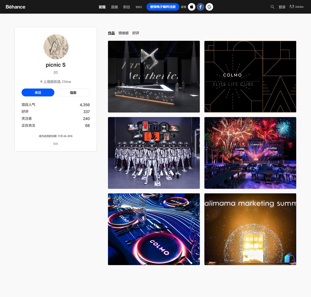The width and height of the screenshot is (311, 297).
Task: Click the 成为会员的日期 text
Action: (x=56, y=136)
